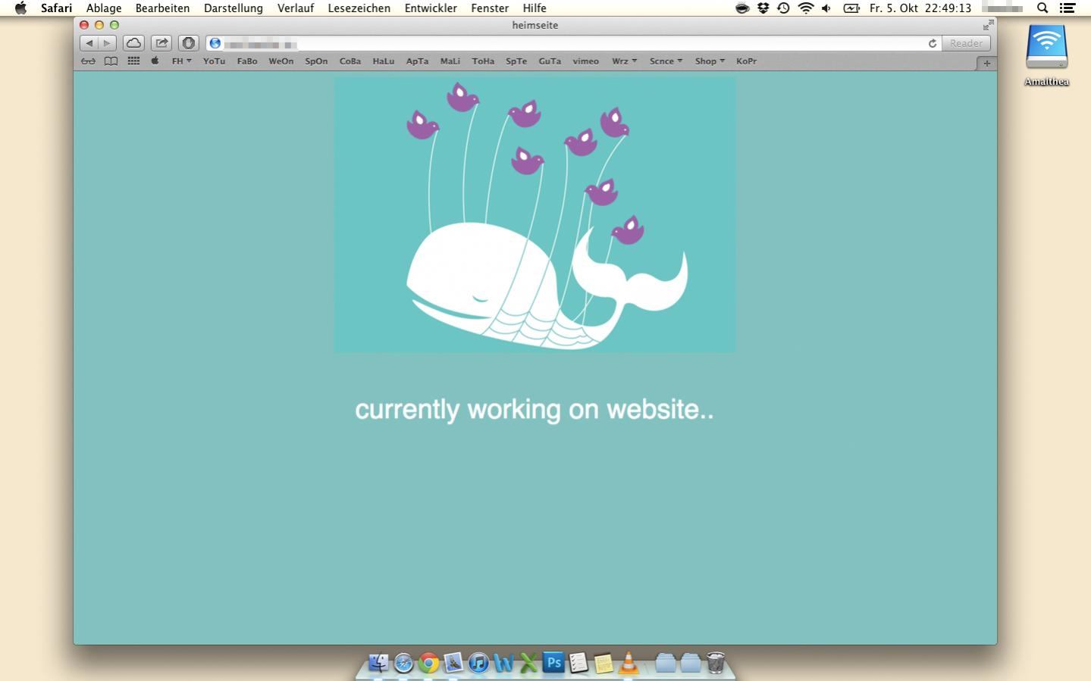Launch iTunes from the Dock
Image resolution: width=1091 pixels, height=681 pixels.
tap(478, 663)
